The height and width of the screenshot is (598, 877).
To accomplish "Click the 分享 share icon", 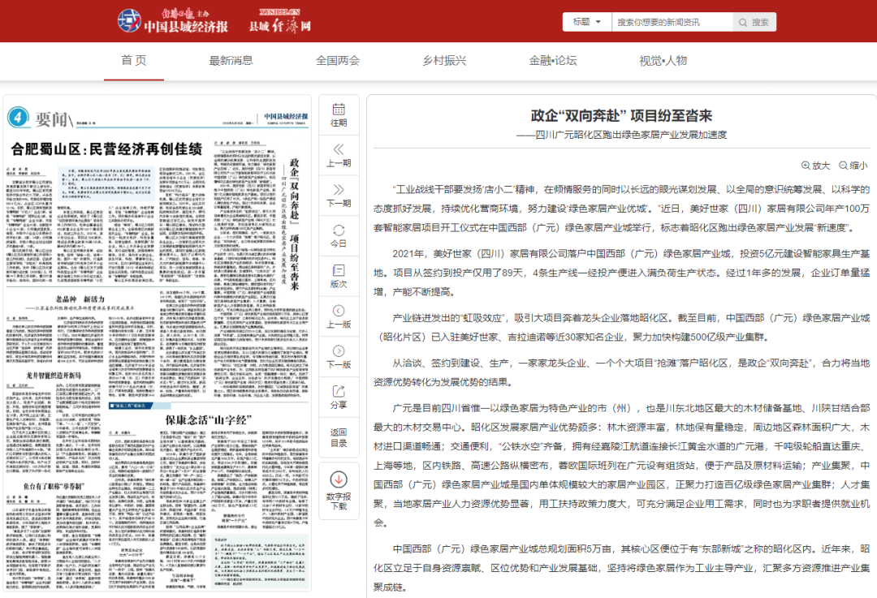I will coord(339,397).
